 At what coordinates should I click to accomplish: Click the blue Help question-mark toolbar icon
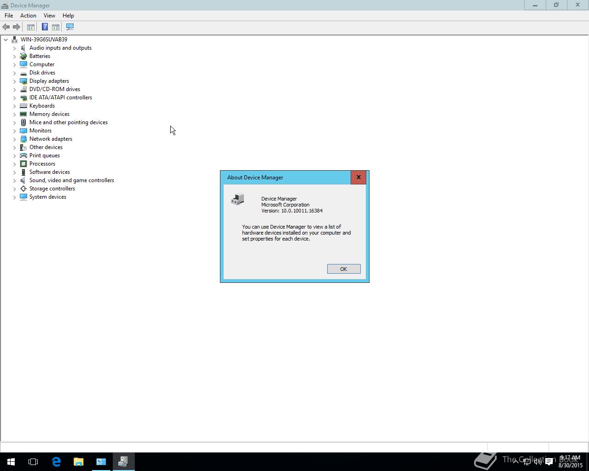45,27
